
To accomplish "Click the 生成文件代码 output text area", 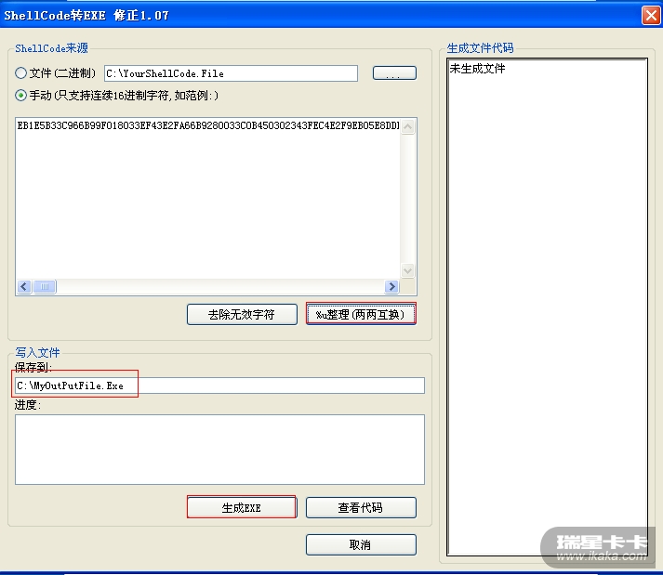I will [547, 307].
